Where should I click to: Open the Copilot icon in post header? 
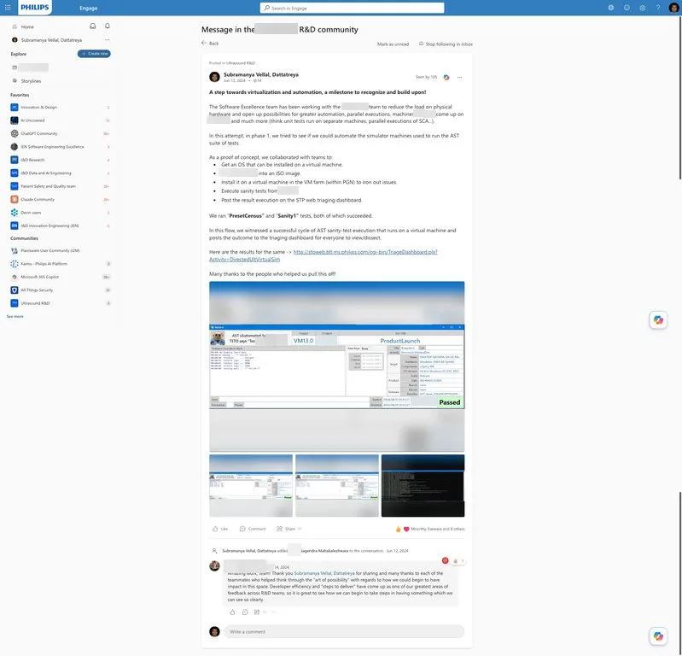pos(446,77)
